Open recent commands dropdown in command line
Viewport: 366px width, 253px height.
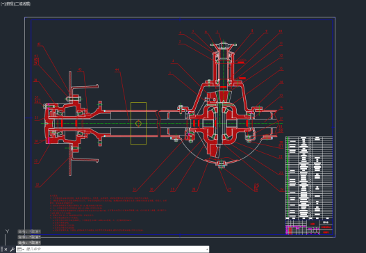pyautogui.click(x=21, y=250)
